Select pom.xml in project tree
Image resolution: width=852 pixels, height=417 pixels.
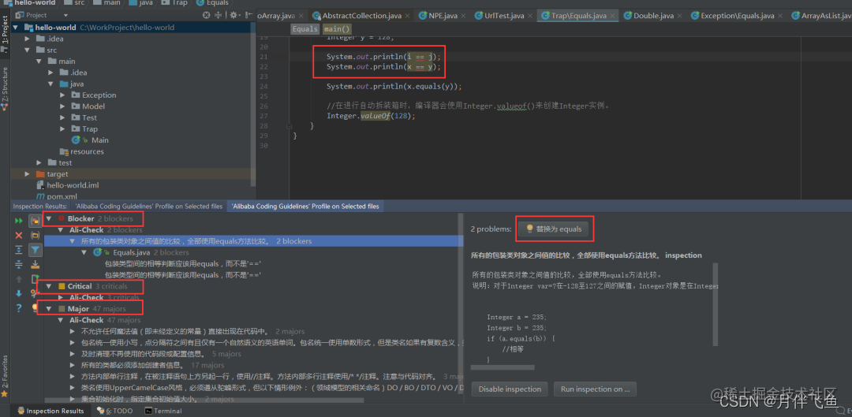pos(57,196)
